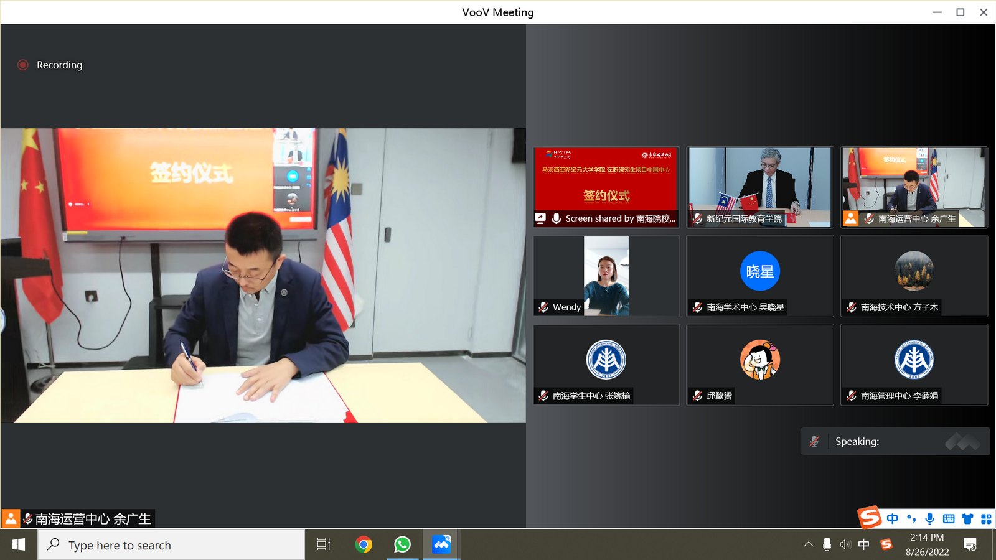Click the cartoon avatar of 邱懿贤
Screen dimensions: 996x560
pyautogui.click(x=759, y=360)
